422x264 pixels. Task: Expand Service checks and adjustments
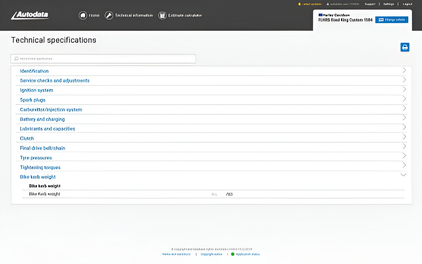click(x=54, y=81)
